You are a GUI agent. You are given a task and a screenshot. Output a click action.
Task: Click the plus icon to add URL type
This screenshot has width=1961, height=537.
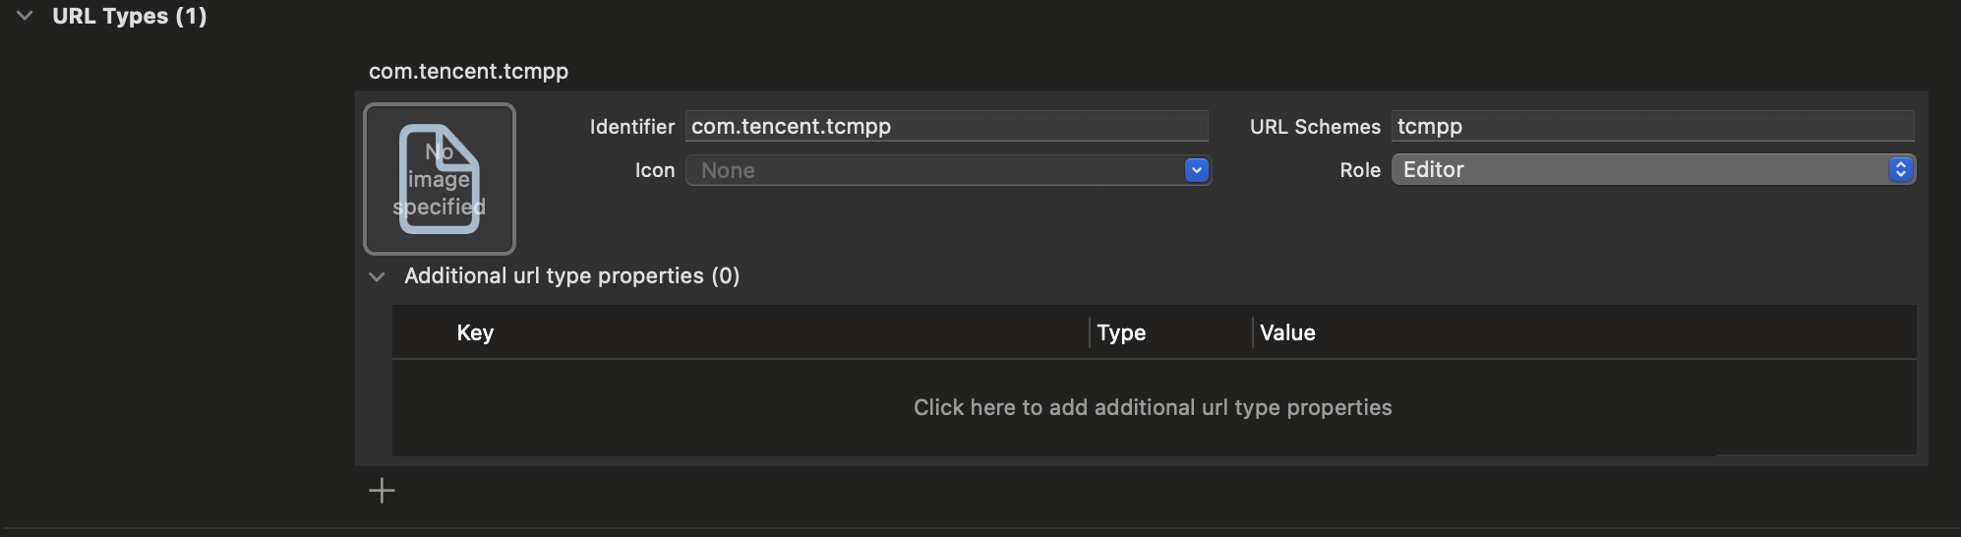(x=382, y=491)
